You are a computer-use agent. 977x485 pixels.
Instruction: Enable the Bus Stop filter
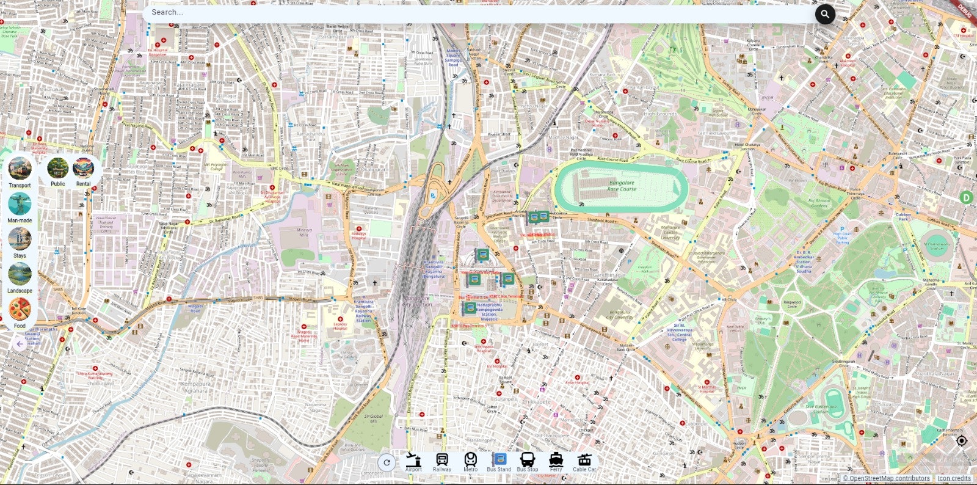(528, 461)
